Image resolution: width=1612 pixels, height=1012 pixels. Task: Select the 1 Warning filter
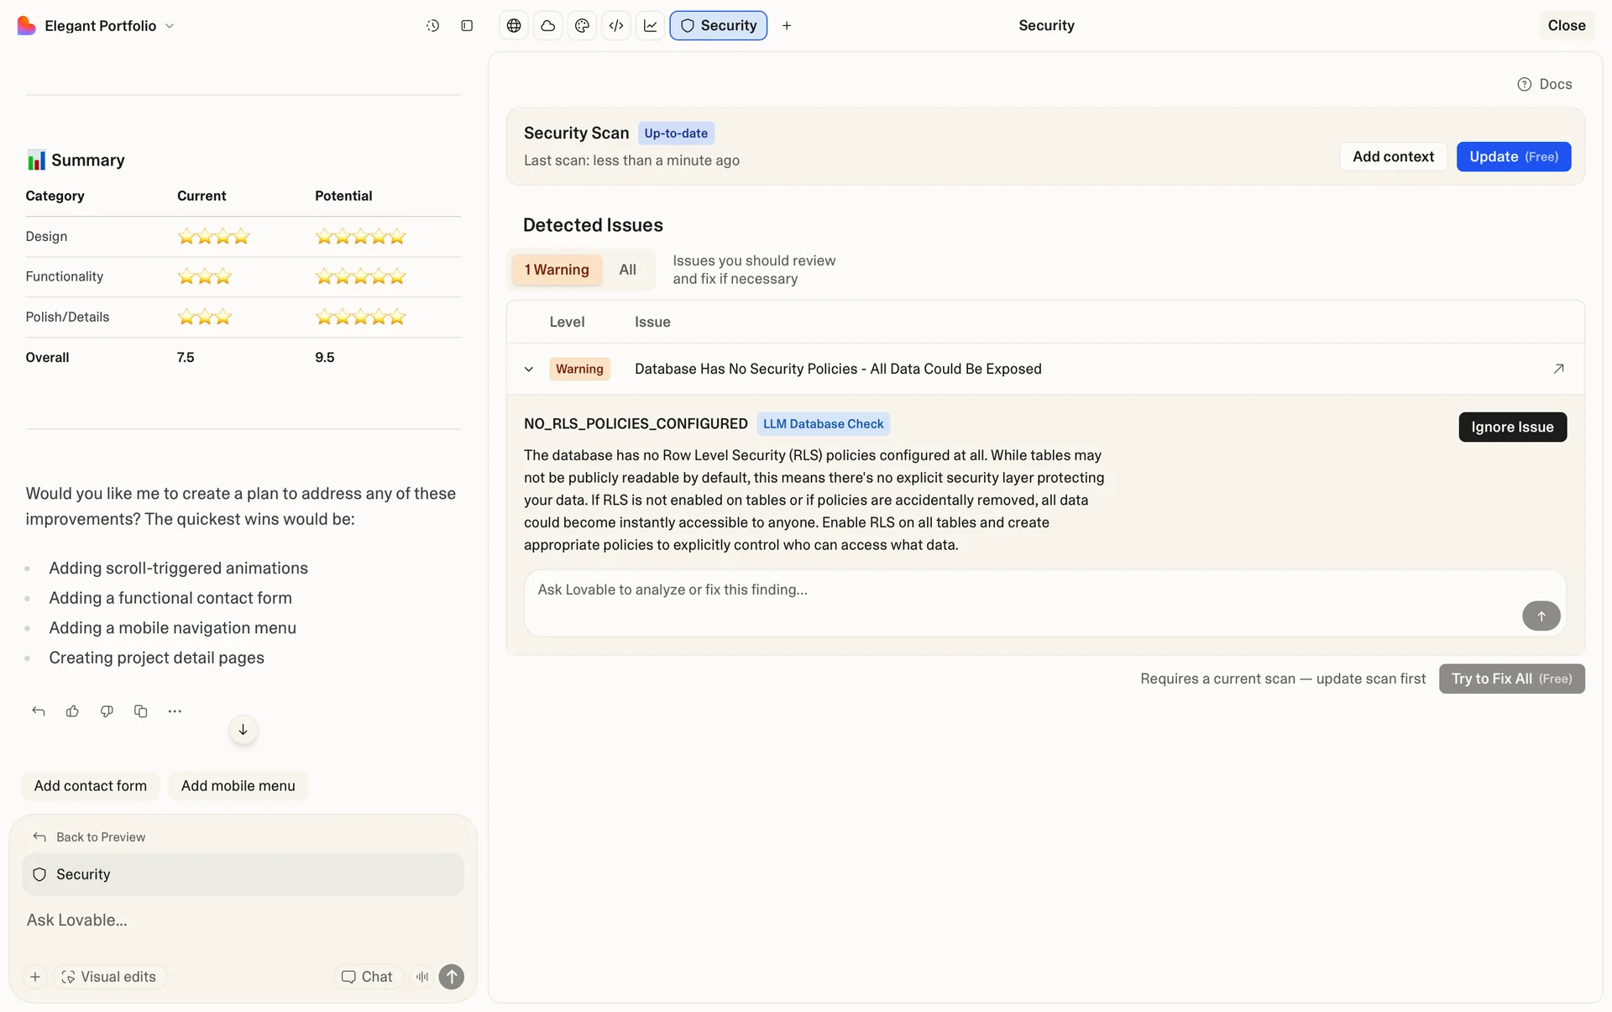click(x=557, y=270)
